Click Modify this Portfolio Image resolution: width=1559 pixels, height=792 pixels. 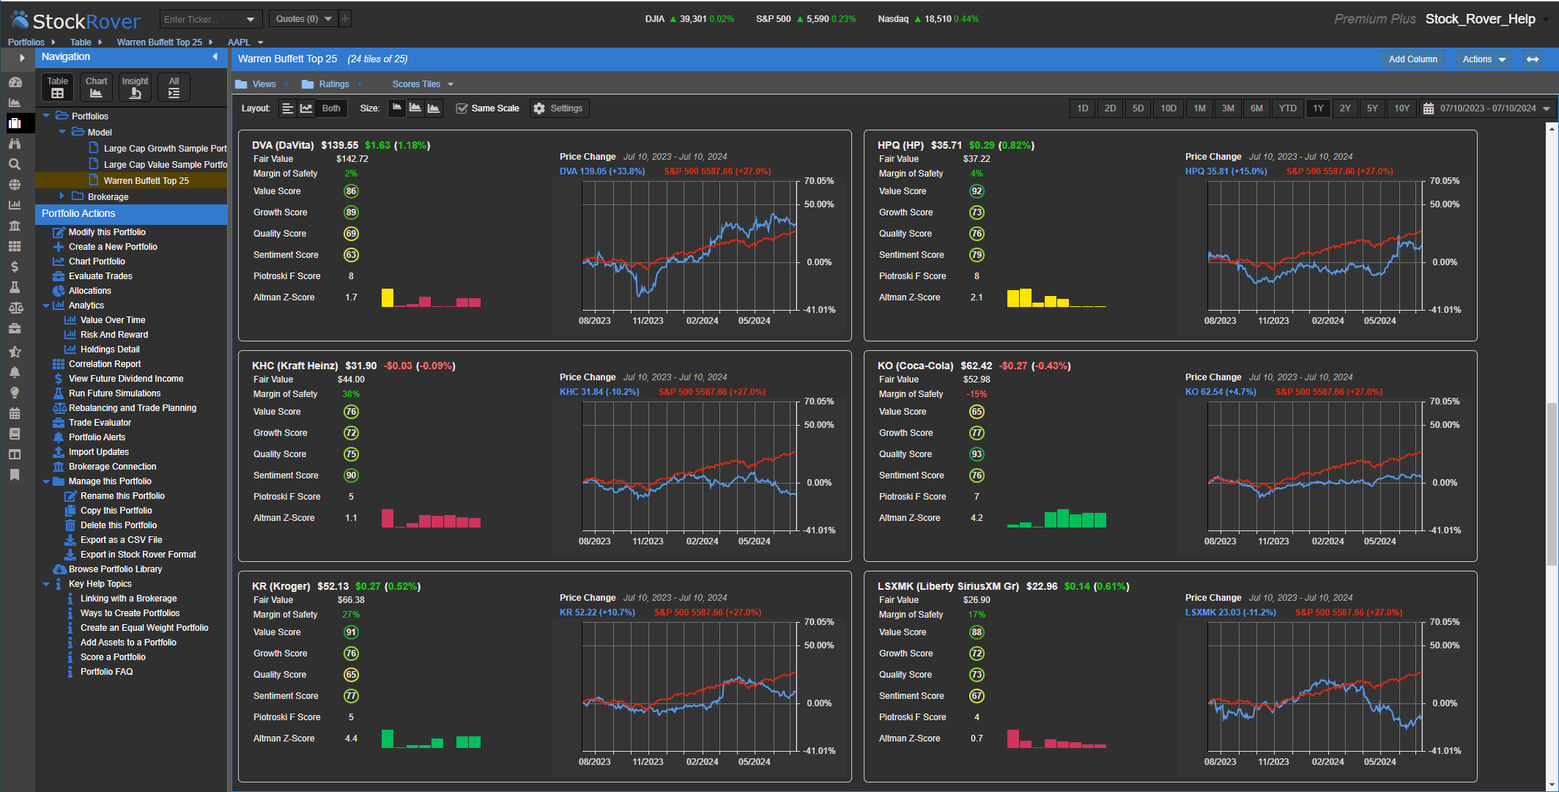pyautogui.click(x=107, y=232)
